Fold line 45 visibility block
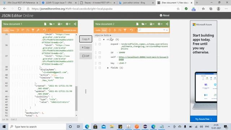 click(9, 97)
